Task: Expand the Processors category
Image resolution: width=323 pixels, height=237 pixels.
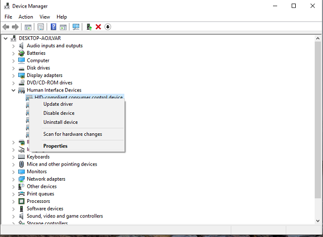Action: point(14,201)
